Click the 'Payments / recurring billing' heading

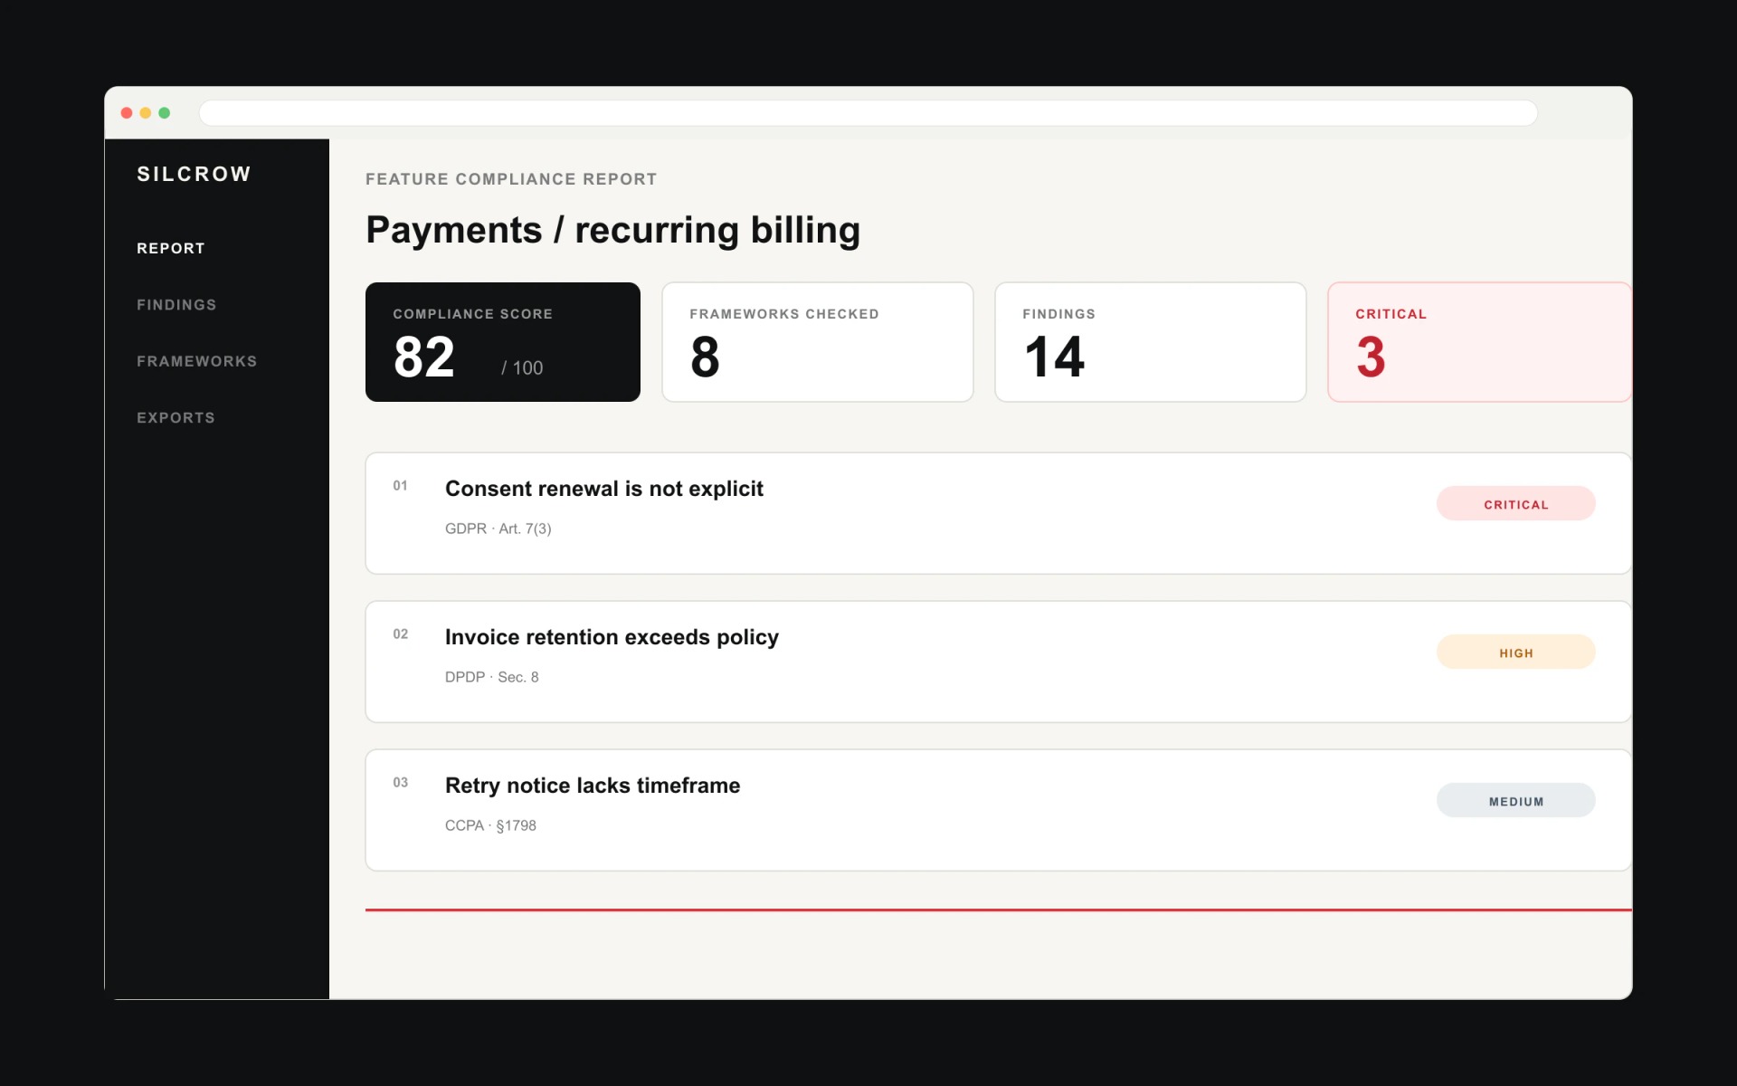(612, 230)
